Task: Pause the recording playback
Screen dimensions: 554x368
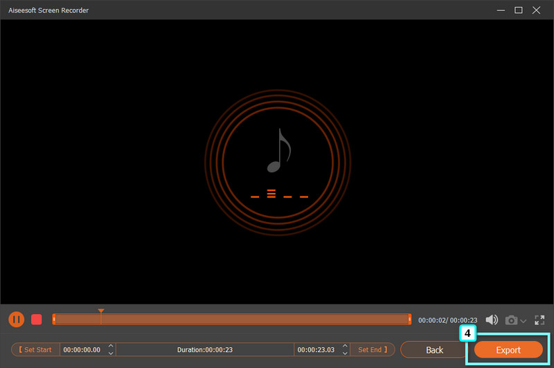Action: tap(16, 320)
